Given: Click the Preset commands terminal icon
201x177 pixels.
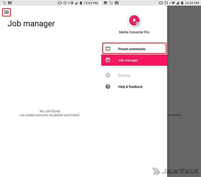Looking at the screenshot, I should point(108,49).
